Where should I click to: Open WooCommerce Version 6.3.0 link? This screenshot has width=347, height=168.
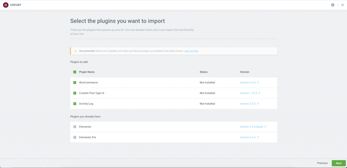point(248,82)
